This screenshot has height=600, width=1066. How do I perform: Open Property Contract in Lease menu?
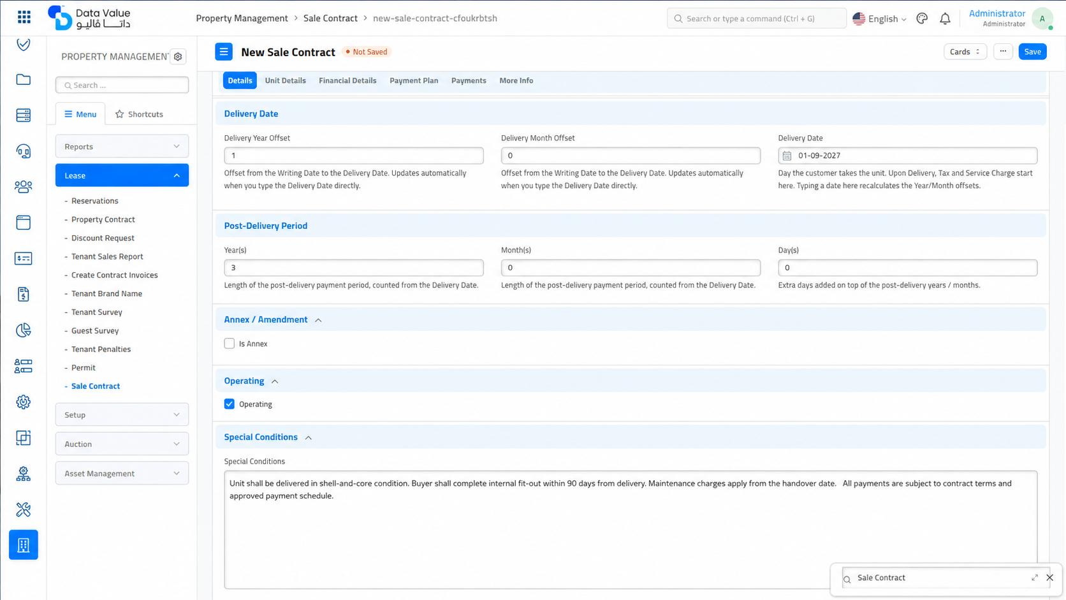(103, 219)
